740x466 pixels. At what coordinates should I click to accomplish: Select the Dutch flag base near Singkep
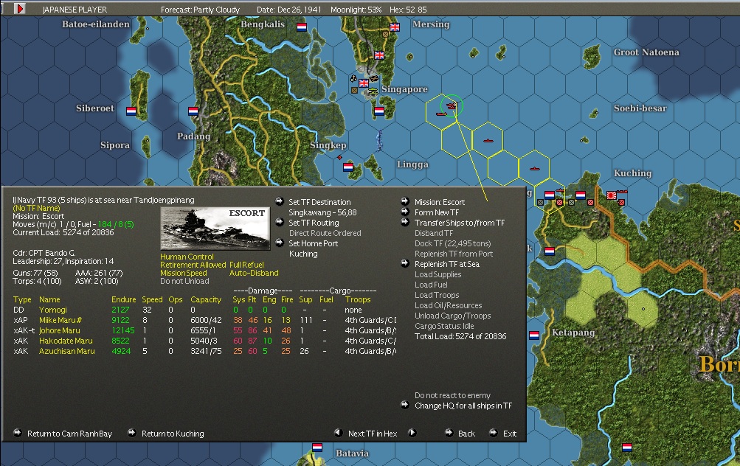[347, 167]
